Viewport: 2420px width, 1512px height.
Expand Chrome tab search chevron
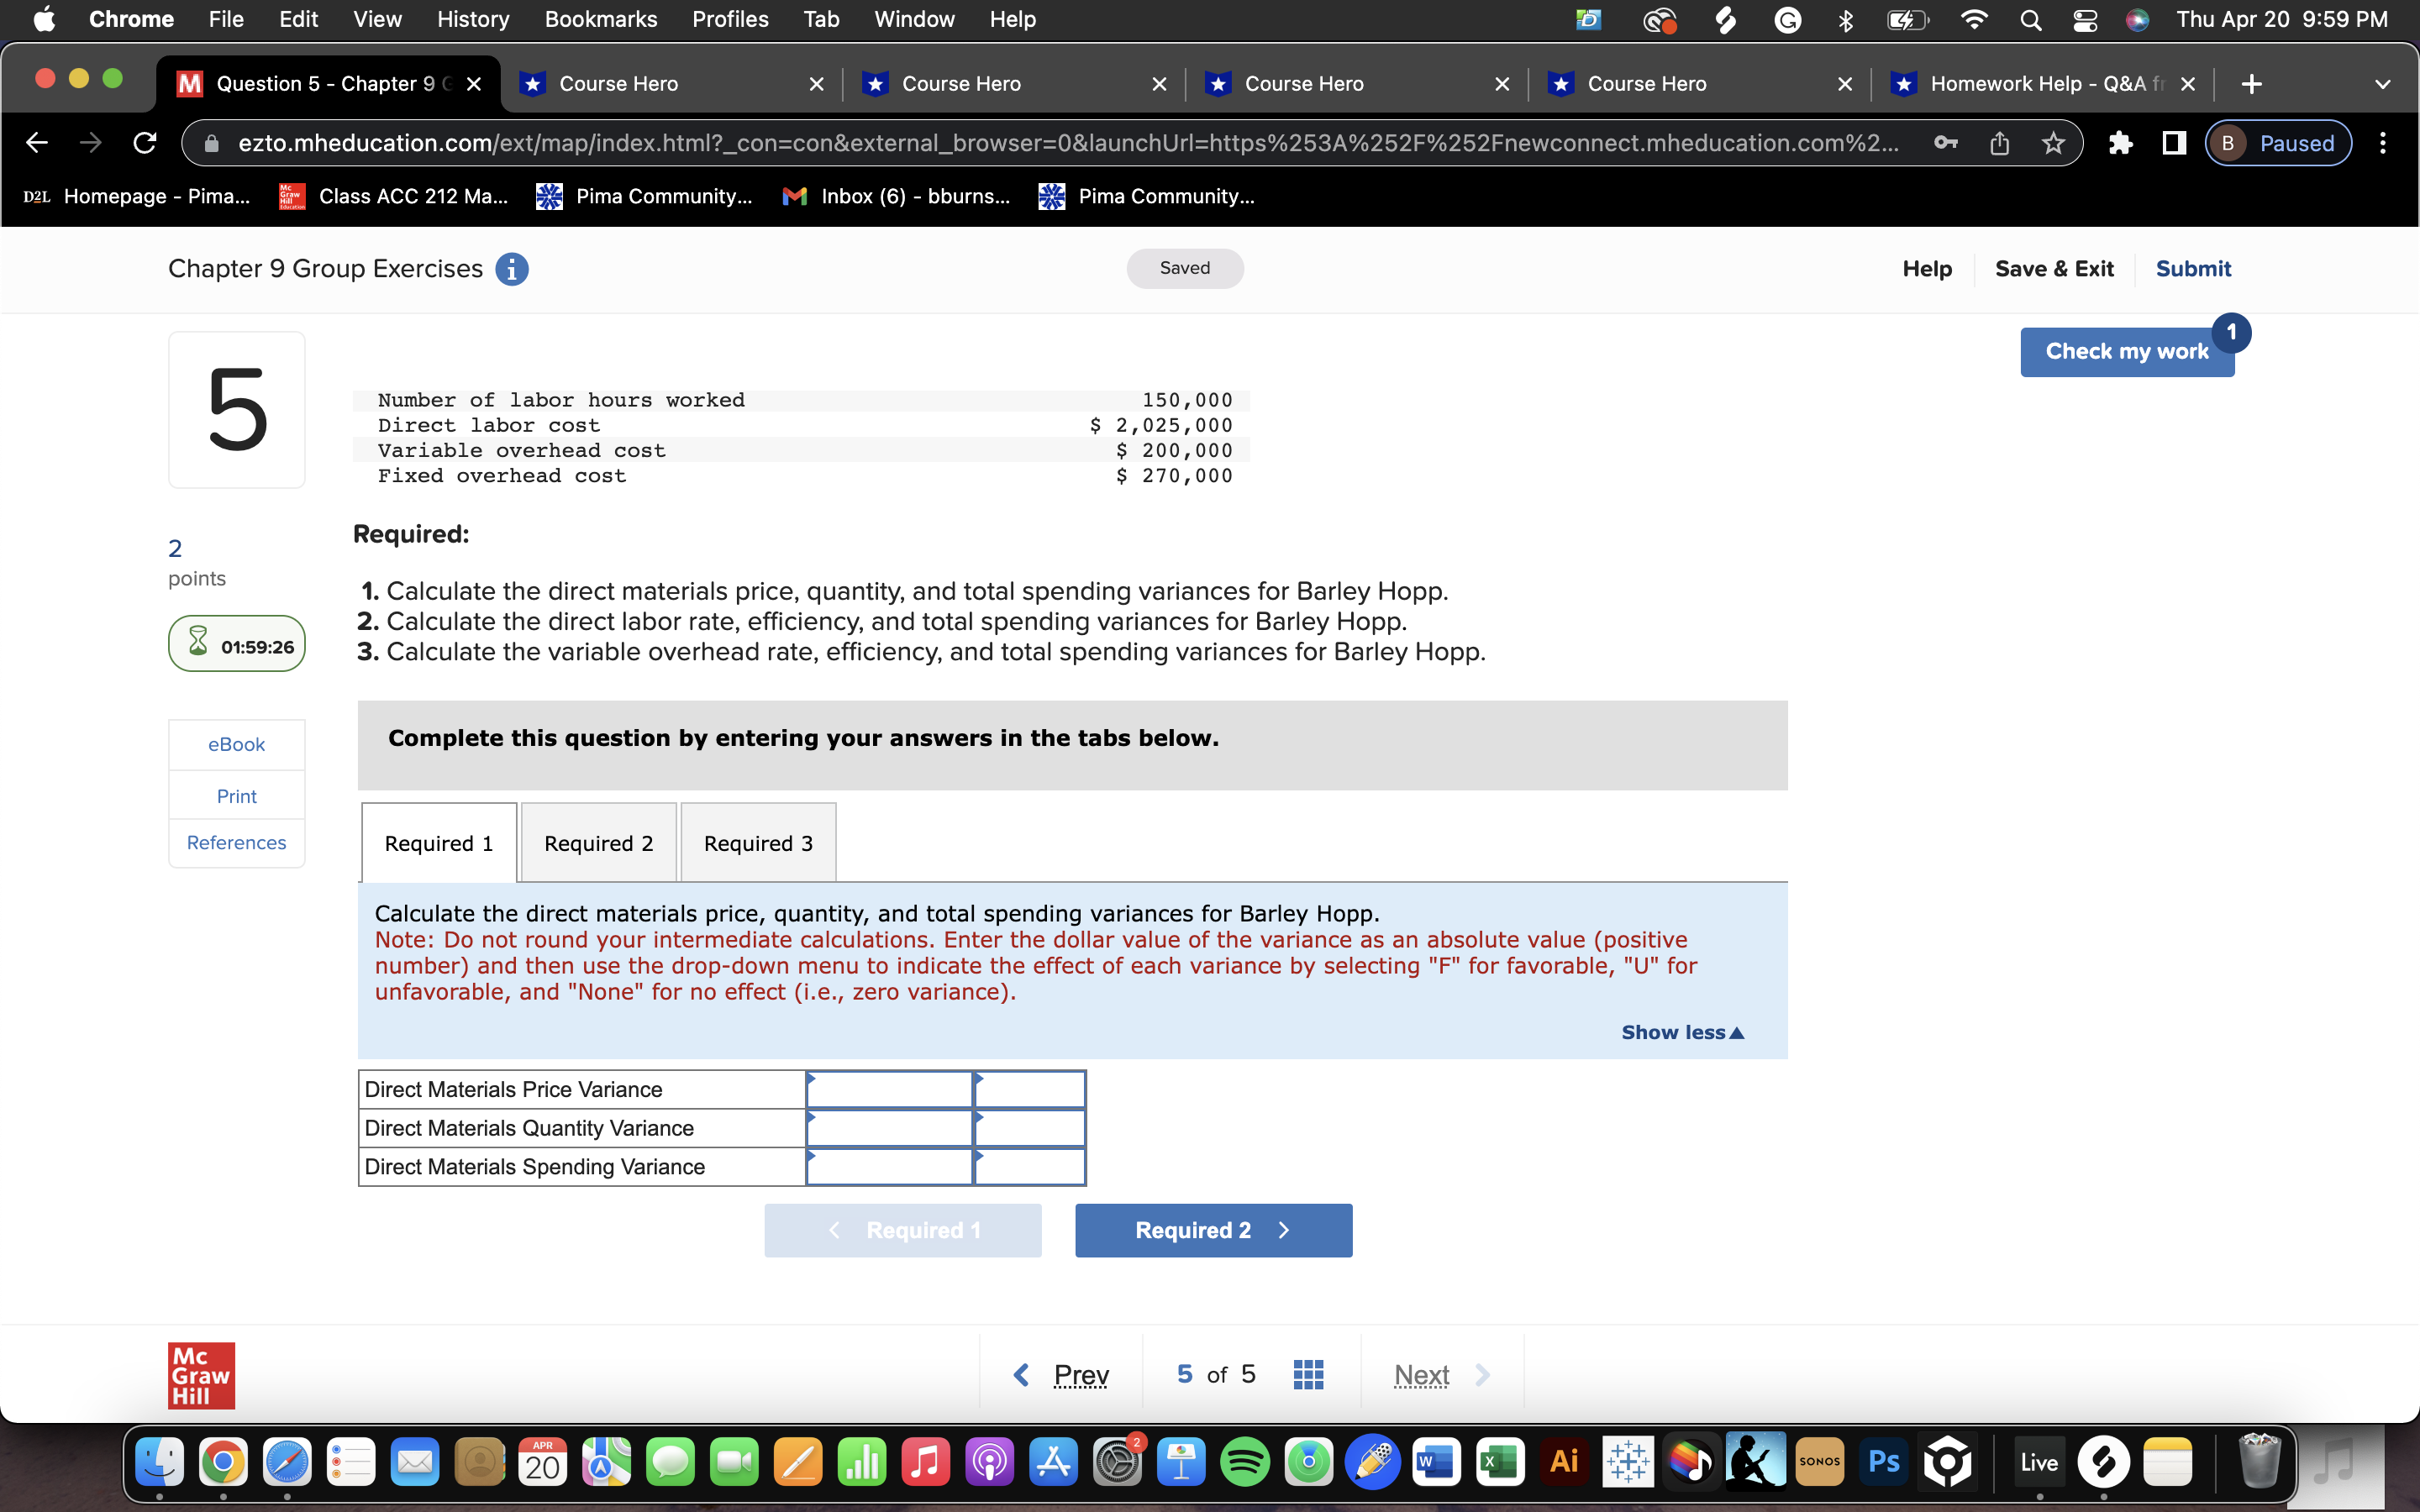[2383, 84]
